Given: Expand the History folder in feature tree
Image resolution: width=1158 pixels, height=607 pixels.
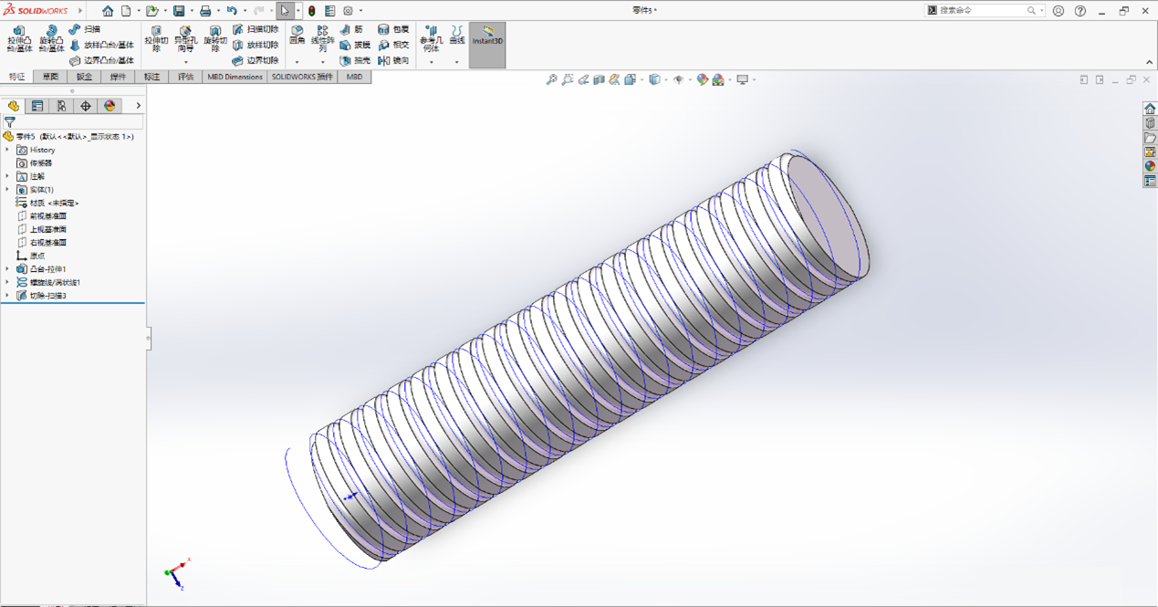Looking at the screenshot, I should pos(9,150).
